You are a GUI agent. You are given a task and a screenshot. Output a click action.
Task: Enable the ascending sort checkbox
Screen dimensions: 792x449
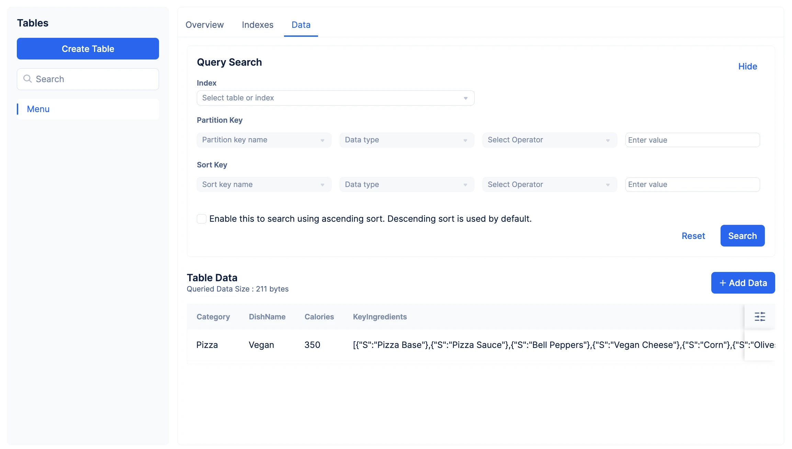point(202,219)
